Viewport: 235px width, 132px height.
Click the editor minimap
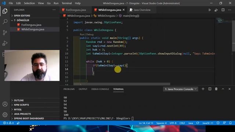pos(224,20)
